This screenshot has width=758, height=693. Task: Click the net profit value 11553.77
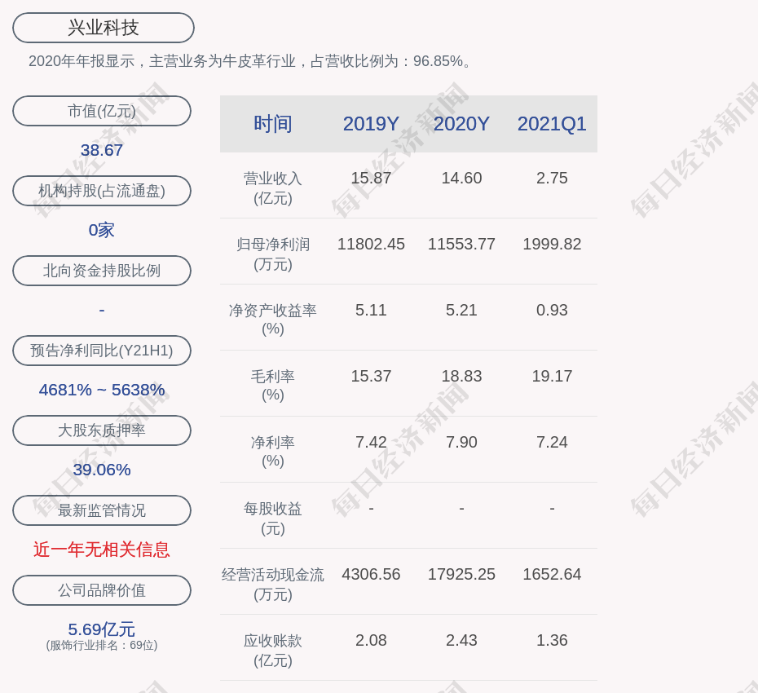[461, 244]
